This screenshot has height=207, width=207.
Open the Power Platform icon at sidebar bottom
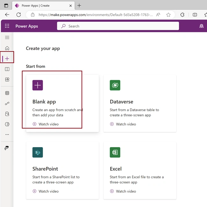[7, 148]
